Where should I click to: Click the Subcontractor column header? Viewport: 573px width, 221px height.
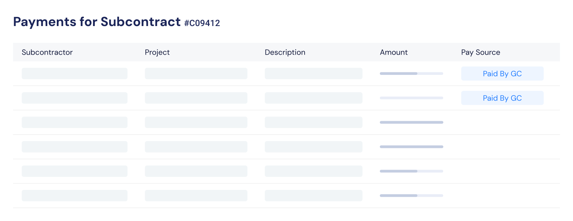point(47,52)
